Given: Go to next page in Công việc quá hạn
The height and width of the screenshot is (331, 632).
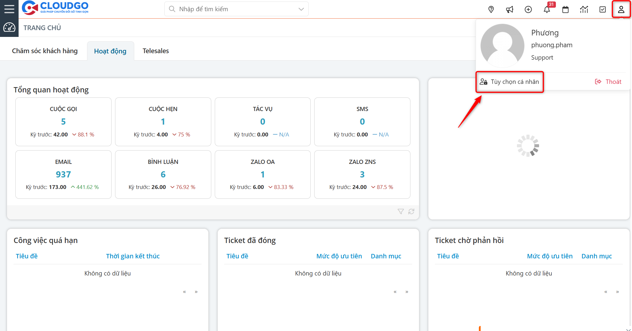Looking at the screenshot, I should pyautogui.click(x=196, y=292).
